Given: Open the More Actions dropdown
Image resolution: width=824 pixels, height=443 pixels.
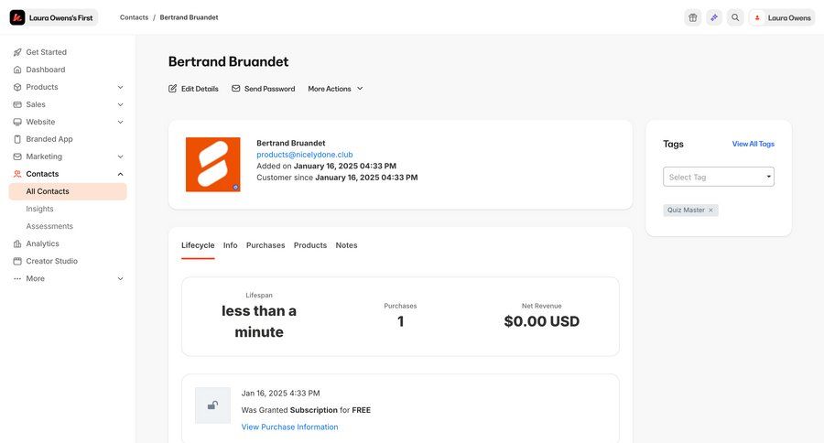Looking at the screenshot, I should click(335, 89).
